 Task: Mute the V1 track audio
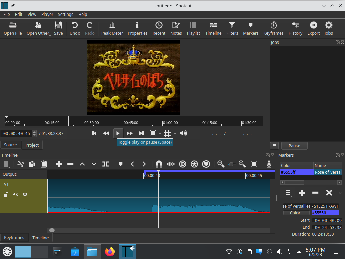15,194
